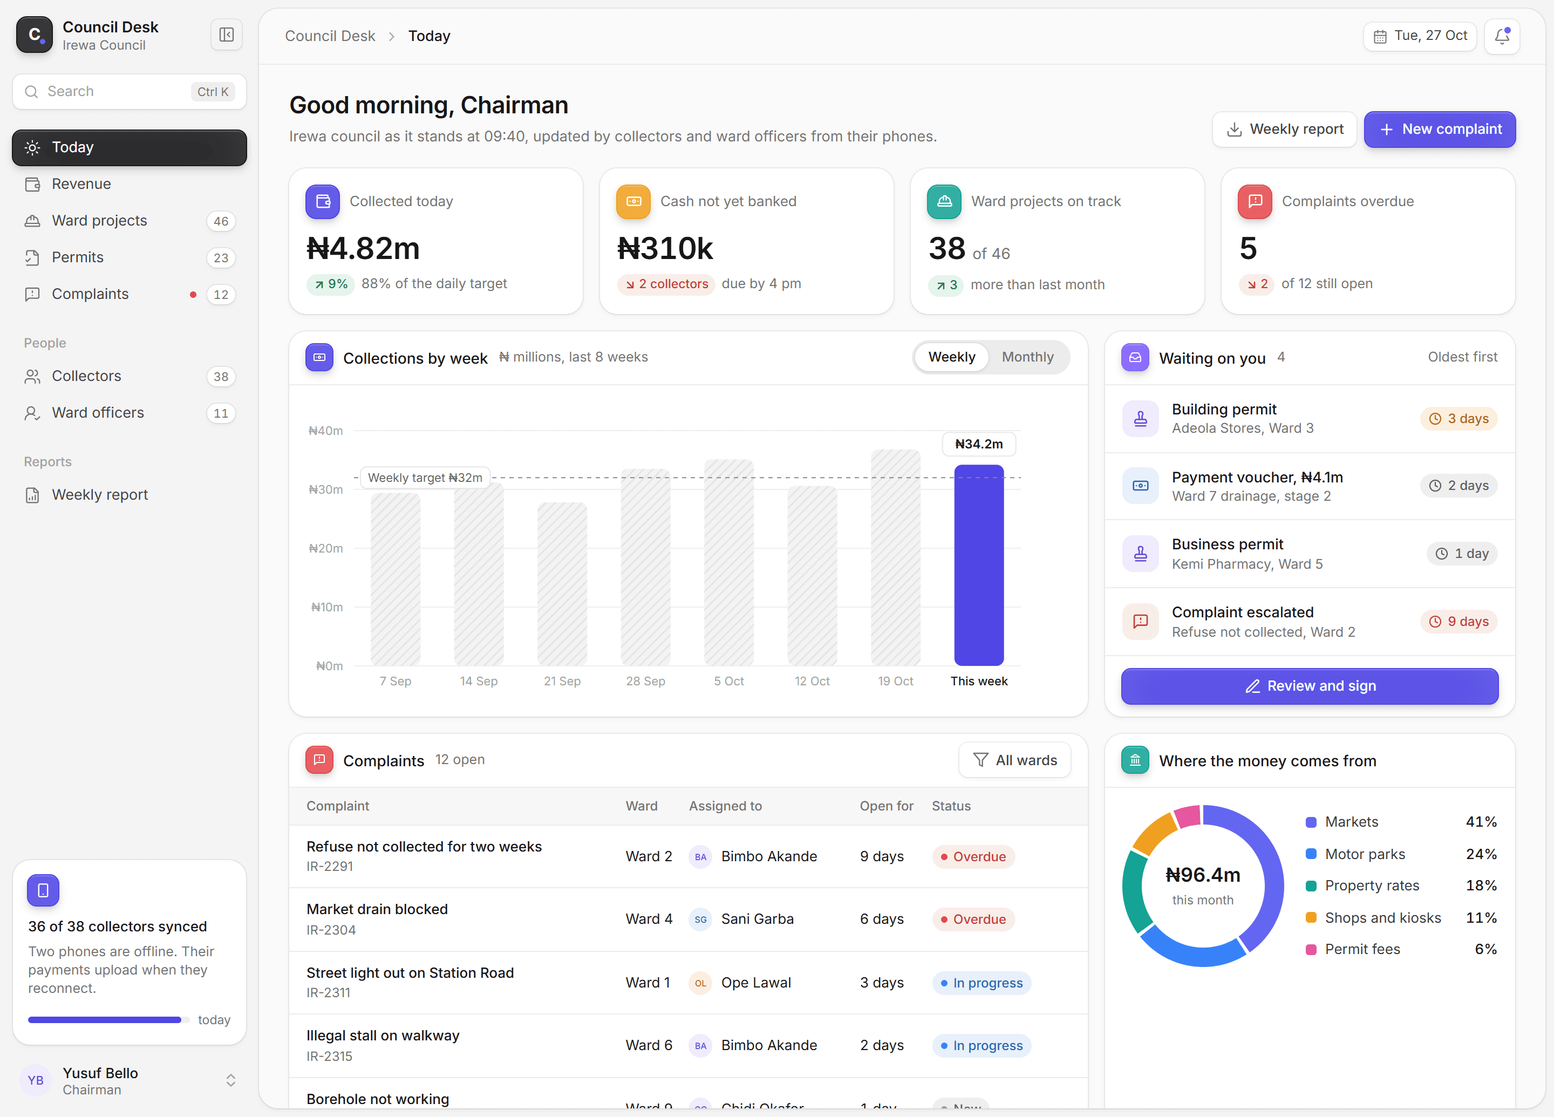Open complaint IR-2304 Market drain blocked
This screenshot has height=1117, width=1554.
point(688,920)
